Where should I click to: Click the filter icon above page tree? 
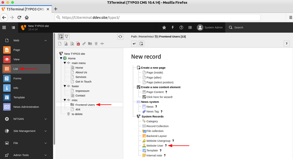tap(67, 36)
